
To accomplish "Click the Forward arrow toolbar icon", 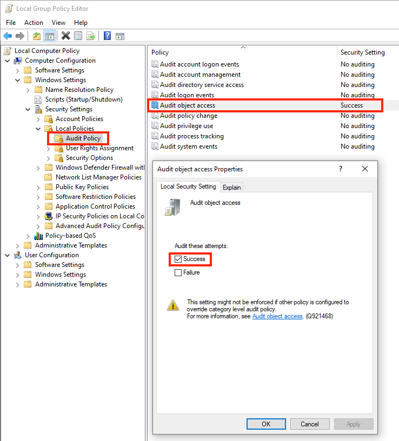I will click(x=20, y=36).
